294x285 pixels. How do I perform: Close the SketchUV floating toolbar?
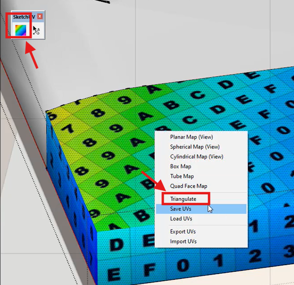40,17
